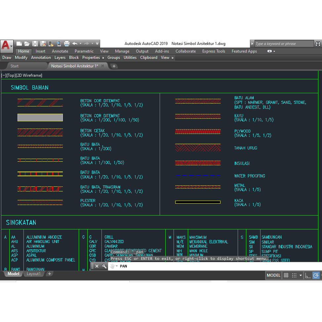Open the Layers panel

click(x=60, y=58)
